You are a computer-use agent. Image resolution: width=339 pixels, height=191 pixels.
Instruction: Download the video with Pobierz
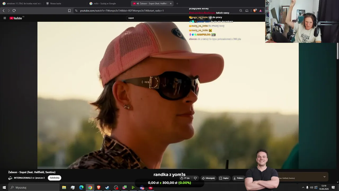pyautogui.click(x=239, y=178)
